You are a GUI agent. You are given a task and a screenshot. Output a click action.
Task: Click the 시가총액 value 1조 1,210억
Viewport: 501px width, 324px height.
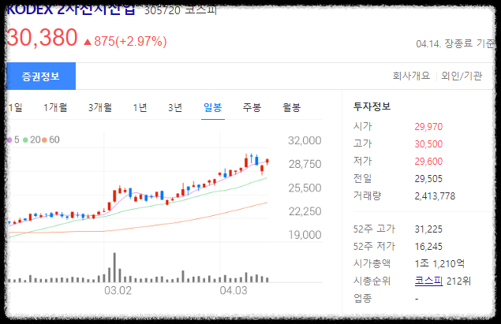click(439, 263)
